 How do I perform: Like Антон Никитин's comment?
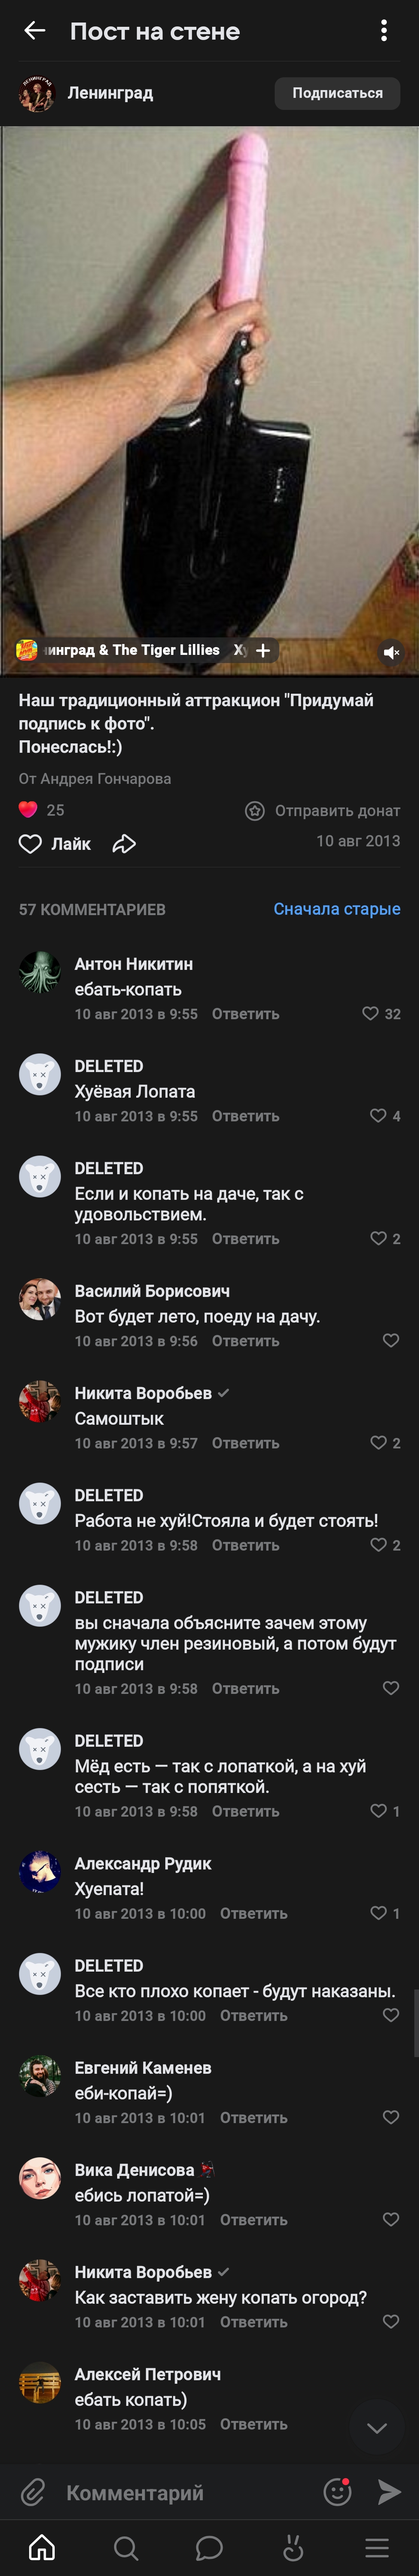coord(371,1014)
